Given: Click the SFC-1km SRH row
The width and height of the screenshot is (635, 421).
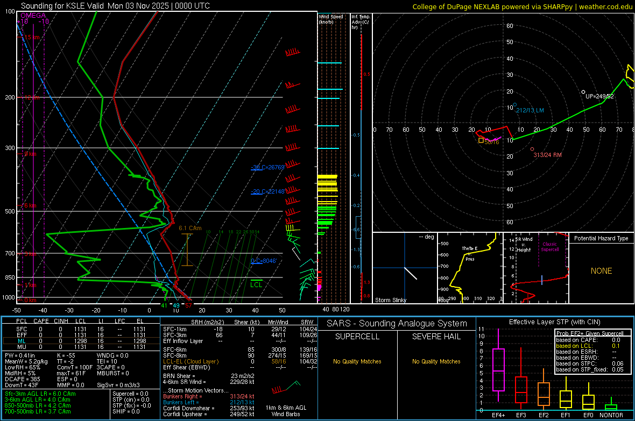Looking at the screenshot, I should (x=240, y=330).
